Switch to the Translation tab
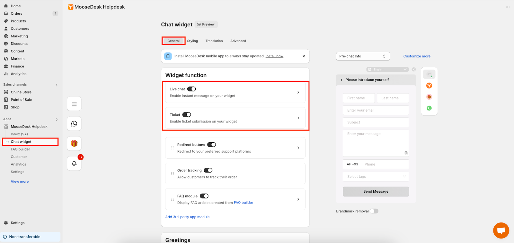The image size is (514, 243). coord(214,41)
